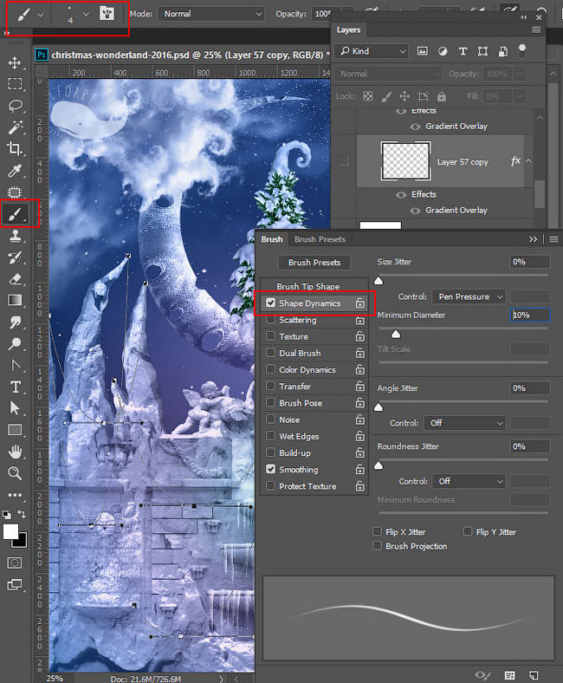Enable Scattering checkbox

(270, 319)
